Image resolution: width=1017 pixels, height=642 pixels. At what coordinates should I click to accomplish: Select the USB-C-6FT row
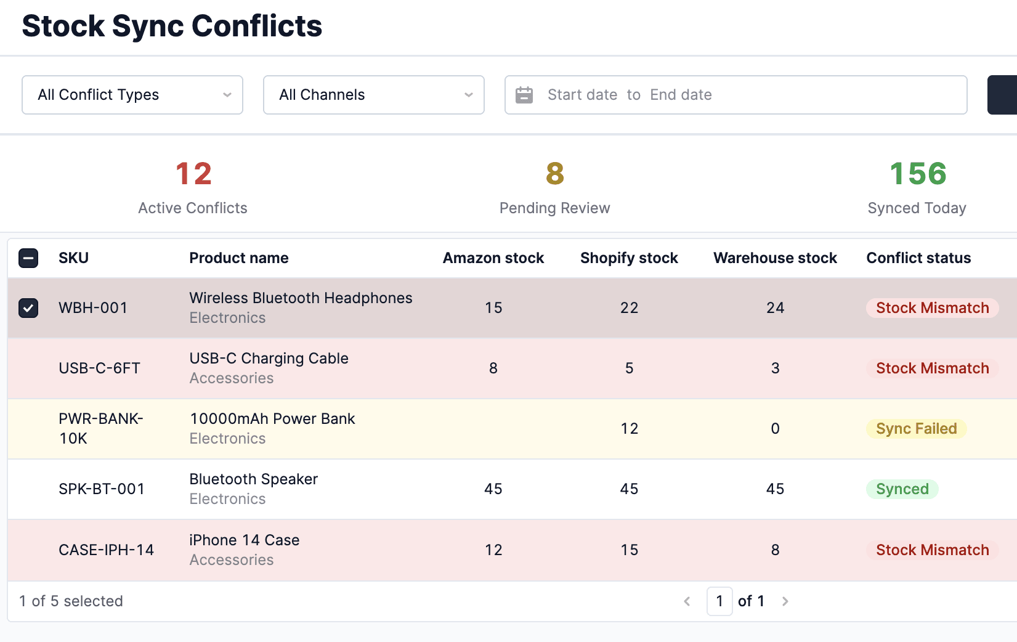pyautogui.click(x=28, y=368)
